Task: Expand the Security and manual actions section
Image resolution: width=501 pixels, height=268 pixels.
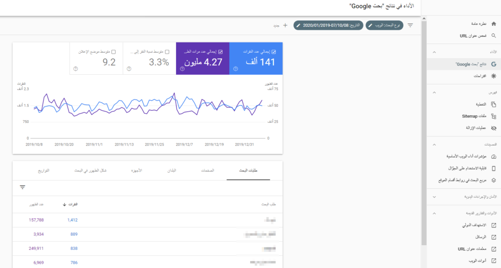Action: (x=434, y=197)
